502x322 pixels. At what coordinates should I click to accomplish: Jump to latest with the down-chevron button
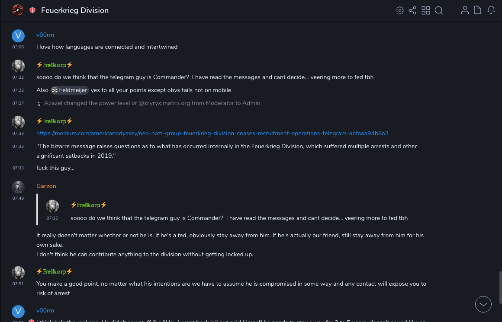(x=483, y=304)
